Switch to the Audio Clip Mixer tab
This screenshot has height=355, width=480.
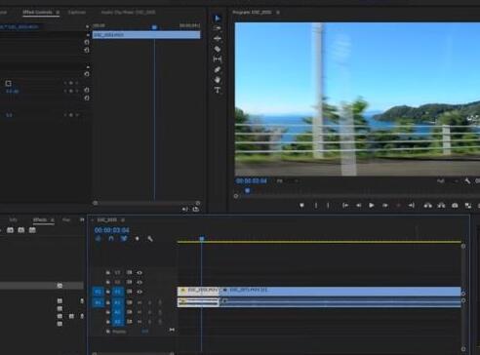coord(128,13)
